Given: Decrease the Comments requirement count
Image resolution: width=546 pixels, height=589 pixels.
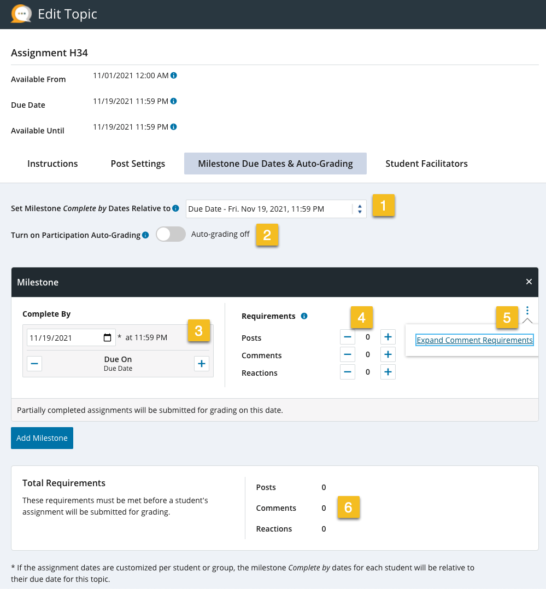Looking at the screenshot, I should pos(348,355).
